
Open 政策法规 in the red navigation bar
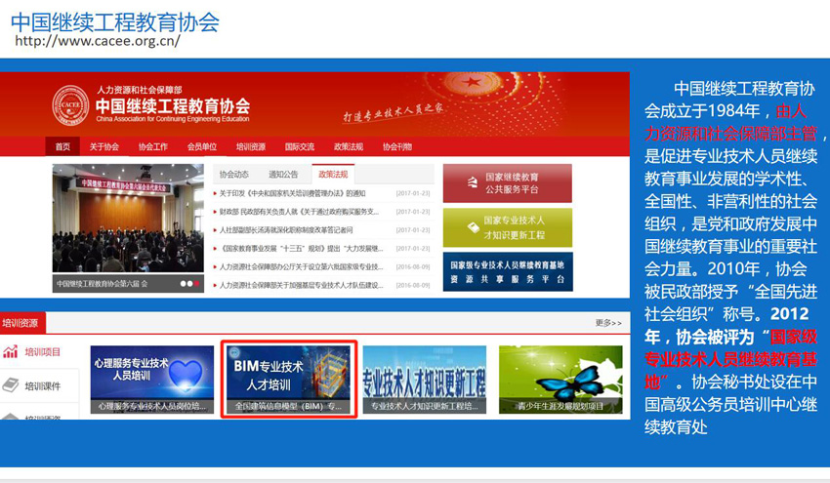pyautogui.click(x=349, y=146)
